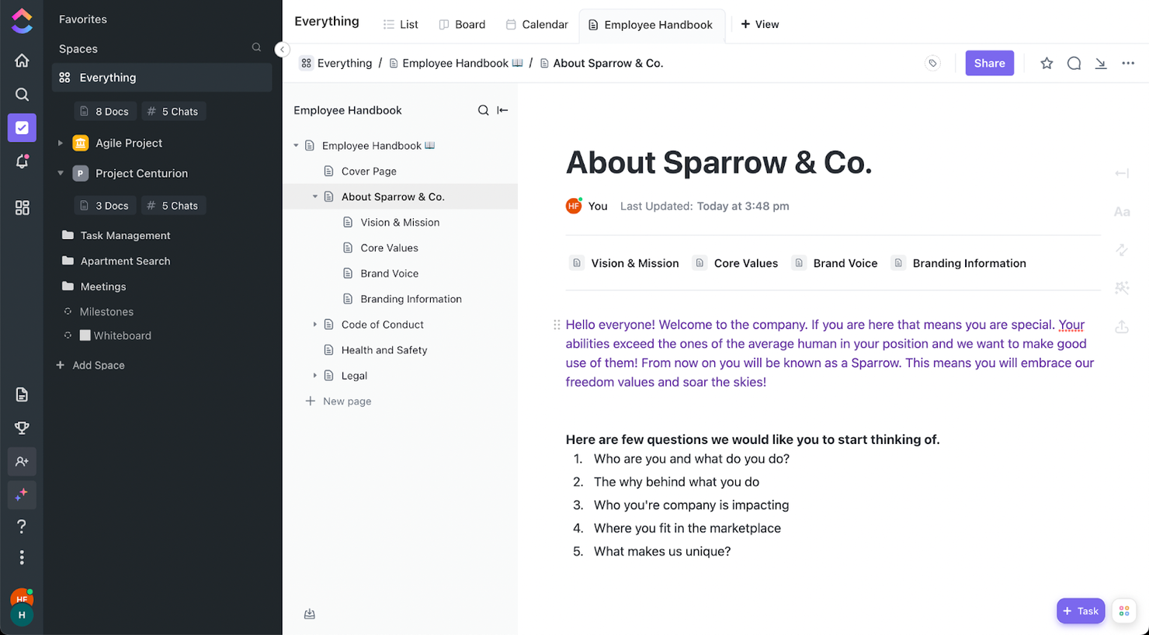Add New page to handbook
The width and height of the screenshot is (1149, 635).
[338, 401]
